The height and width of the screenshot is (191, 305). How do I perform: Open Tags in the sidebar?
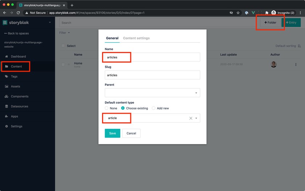point(14,76)
